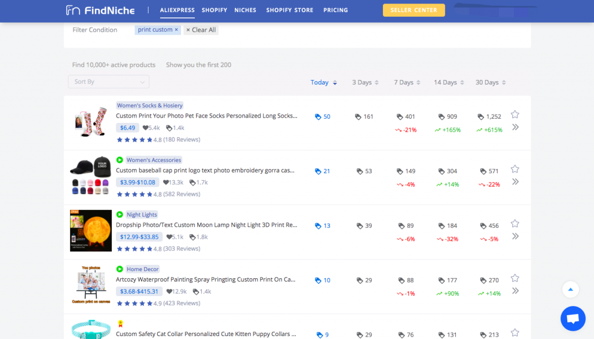Remove the 'print custom' filter tag
This screenshot has height=339, width=594.
(176, 30)
